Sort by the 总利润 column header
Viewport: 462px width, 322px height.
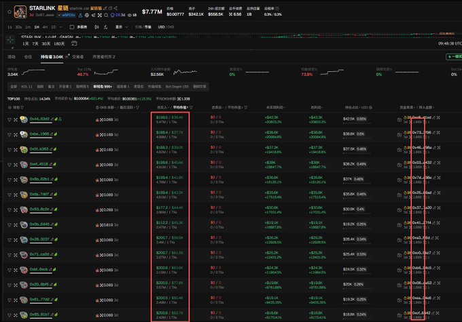[317, 108]
